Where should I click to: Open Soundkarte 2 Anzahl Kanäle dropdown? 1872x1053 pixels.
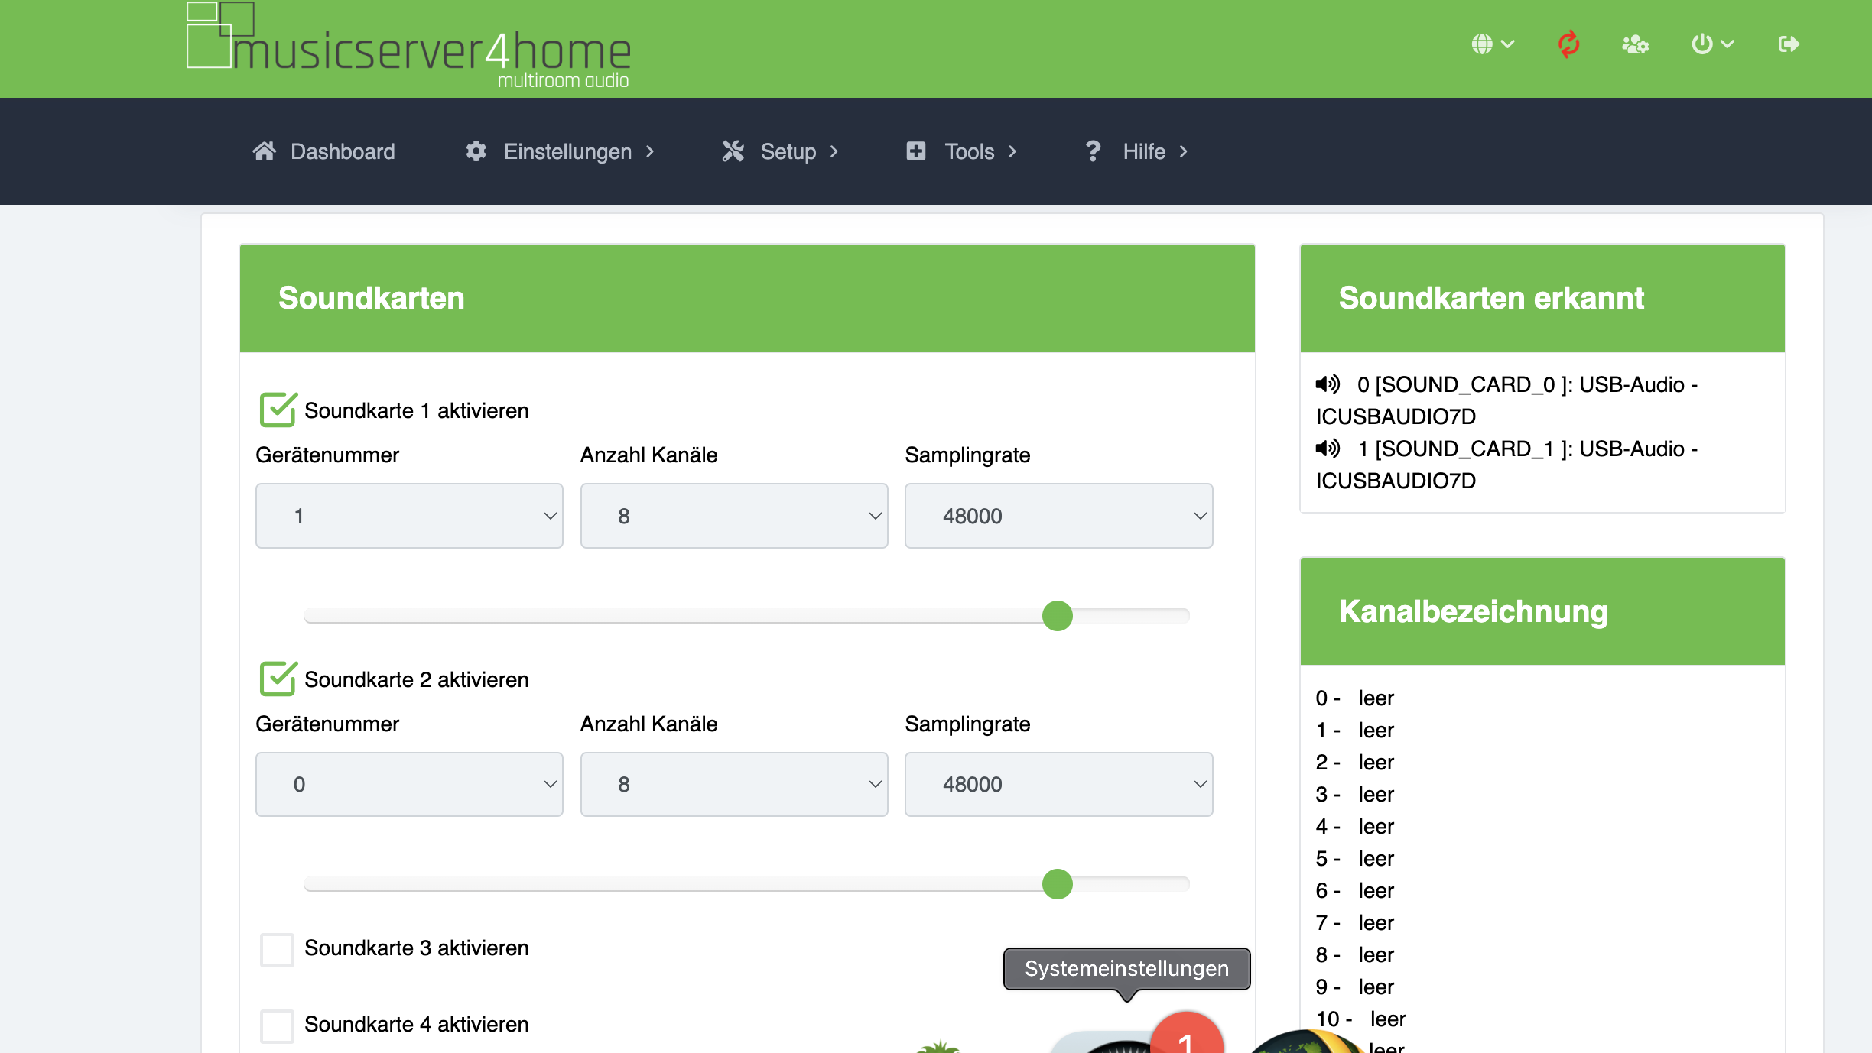(733, 784)
